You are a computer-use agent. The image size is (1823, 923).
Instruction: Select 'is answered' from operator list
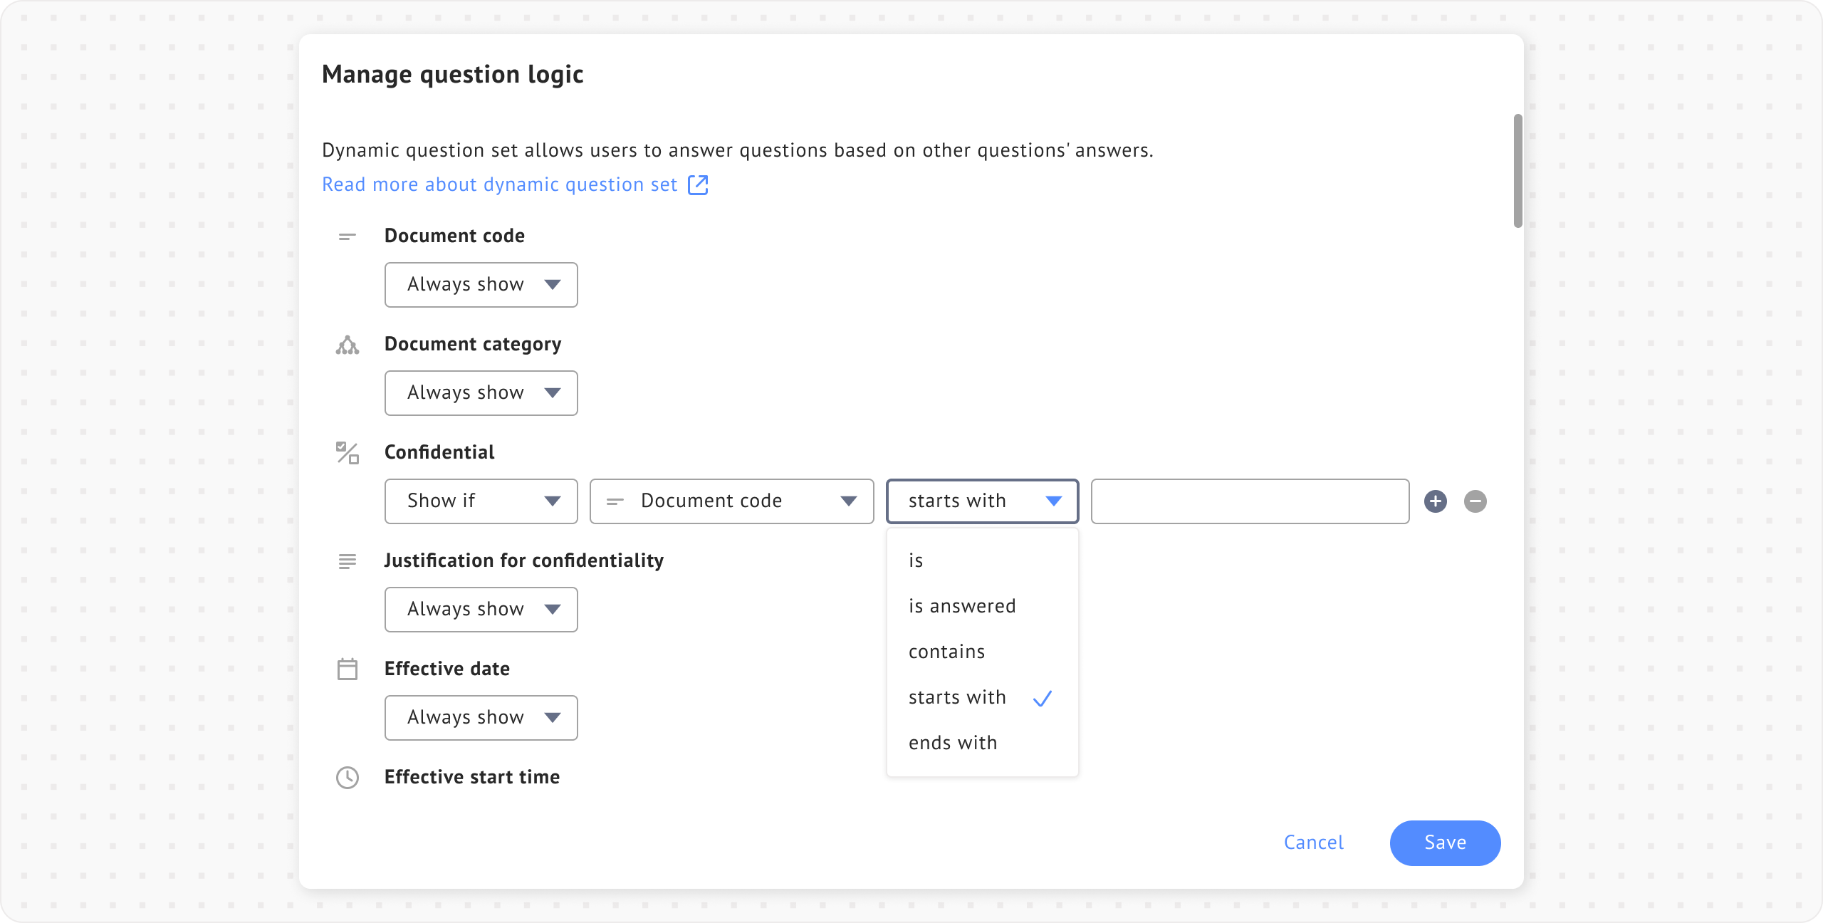961,606
